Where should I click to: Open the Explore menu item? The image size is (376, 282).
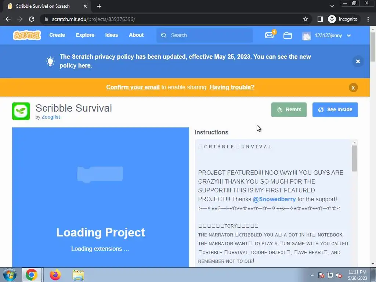point(85,35)
